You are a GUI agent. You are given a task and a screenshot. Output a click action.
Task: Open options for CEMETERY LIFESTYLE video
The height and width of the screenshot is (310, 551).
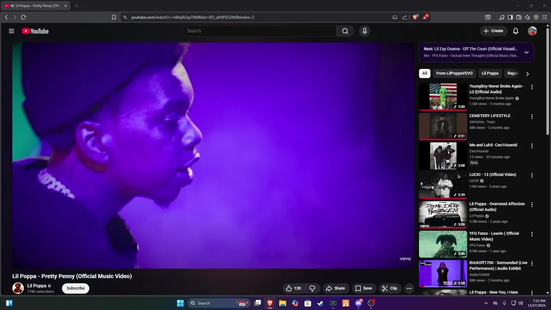pyautogui.click(x=532, y=117)
